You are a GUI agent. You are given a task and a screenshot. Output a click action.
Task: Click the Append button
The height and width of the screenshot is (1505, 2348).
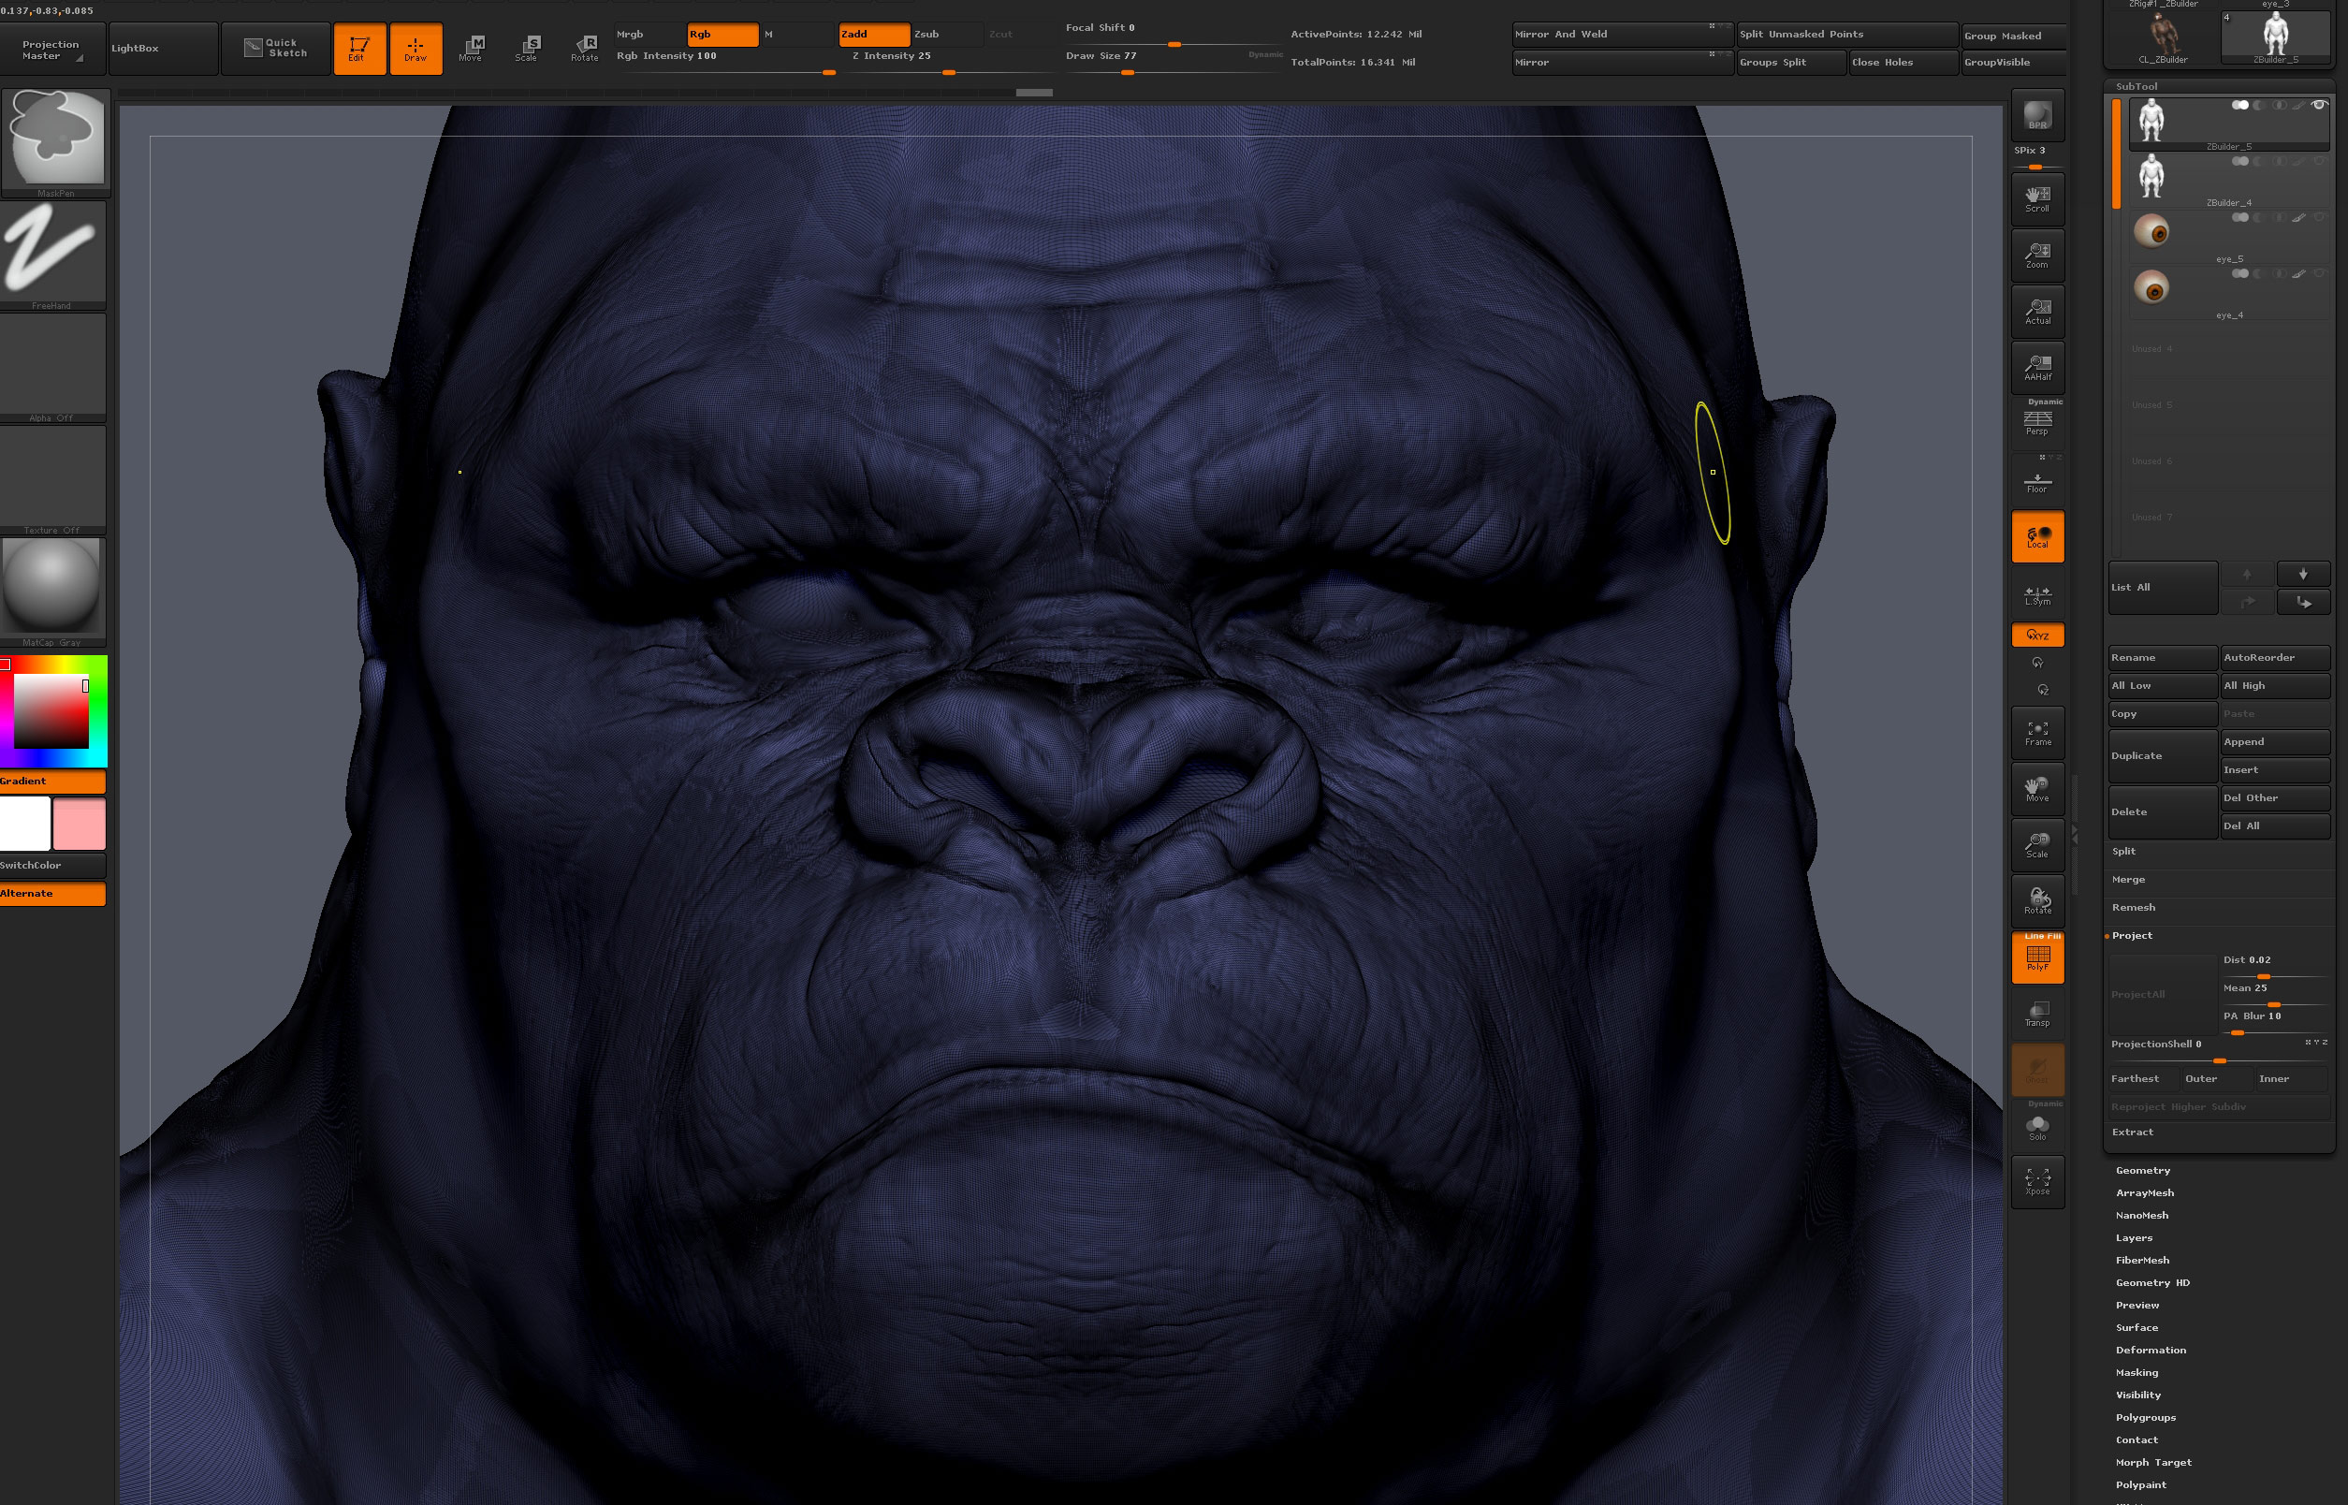(2275, 742)
